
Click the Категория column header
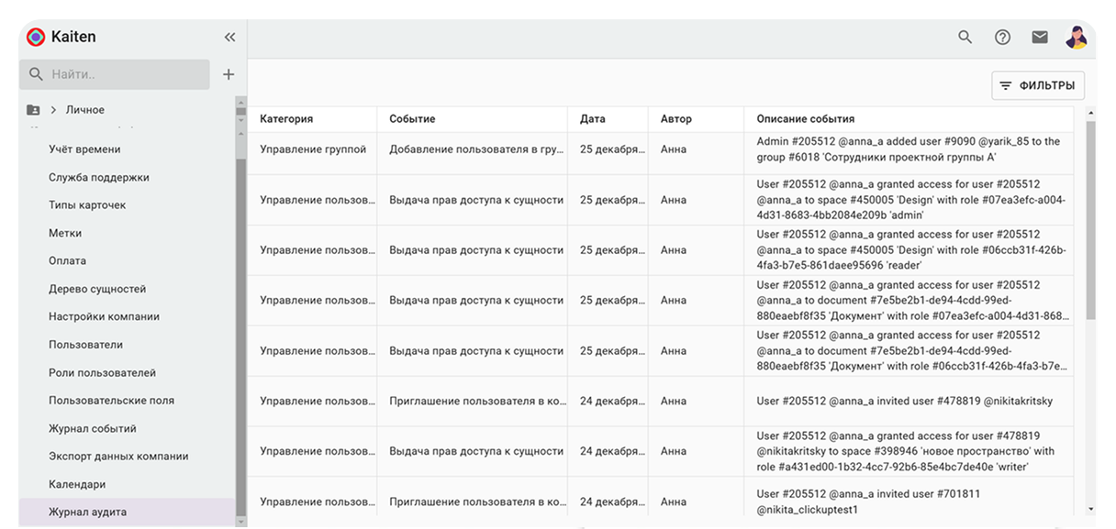pyautogui.click(x=286, y=119)
